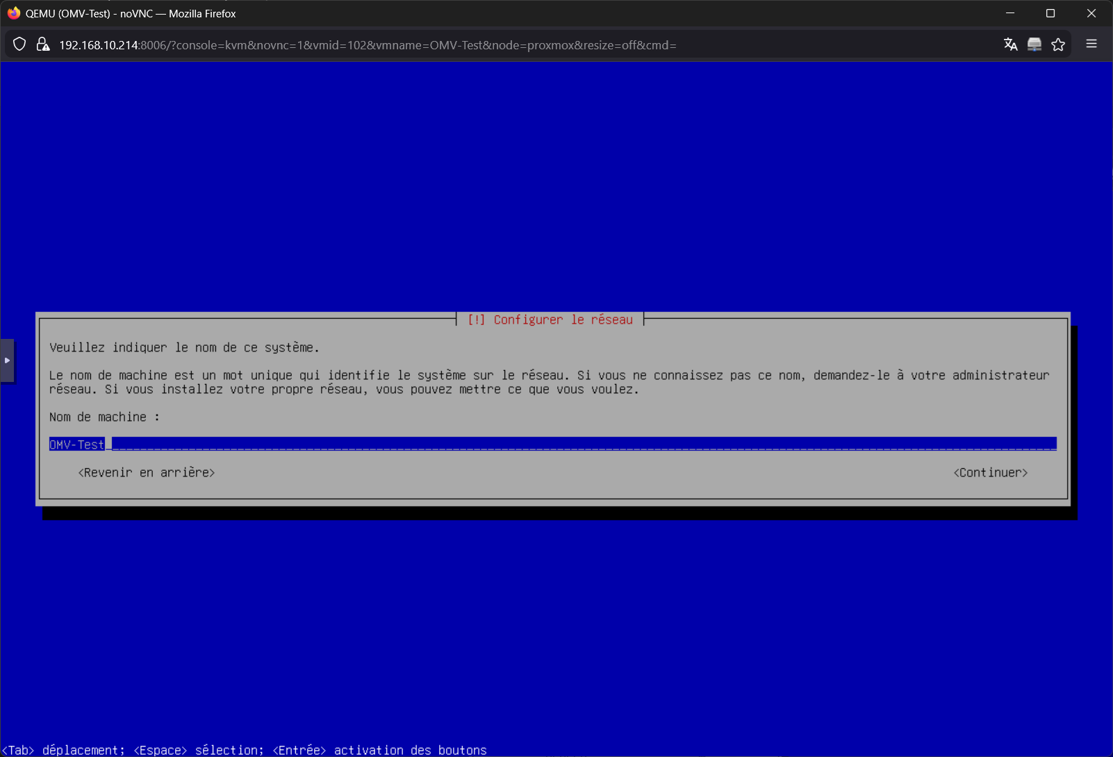Viewport: 1113px width, 757px height.
Task: Focus the Nom de machine input field
Action: tap(553, 444)
